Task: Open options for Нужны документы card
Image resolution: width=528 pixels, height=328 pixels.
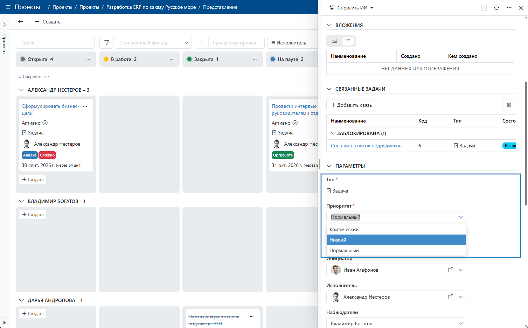Action: tap(252, 316)
